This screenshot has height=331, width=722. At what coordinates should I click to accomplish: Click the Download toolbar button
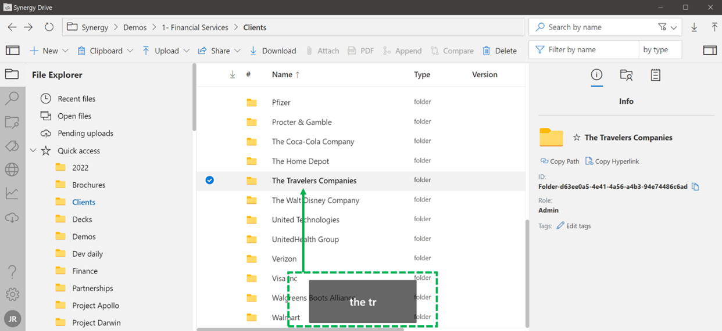[x=273, y=51]
